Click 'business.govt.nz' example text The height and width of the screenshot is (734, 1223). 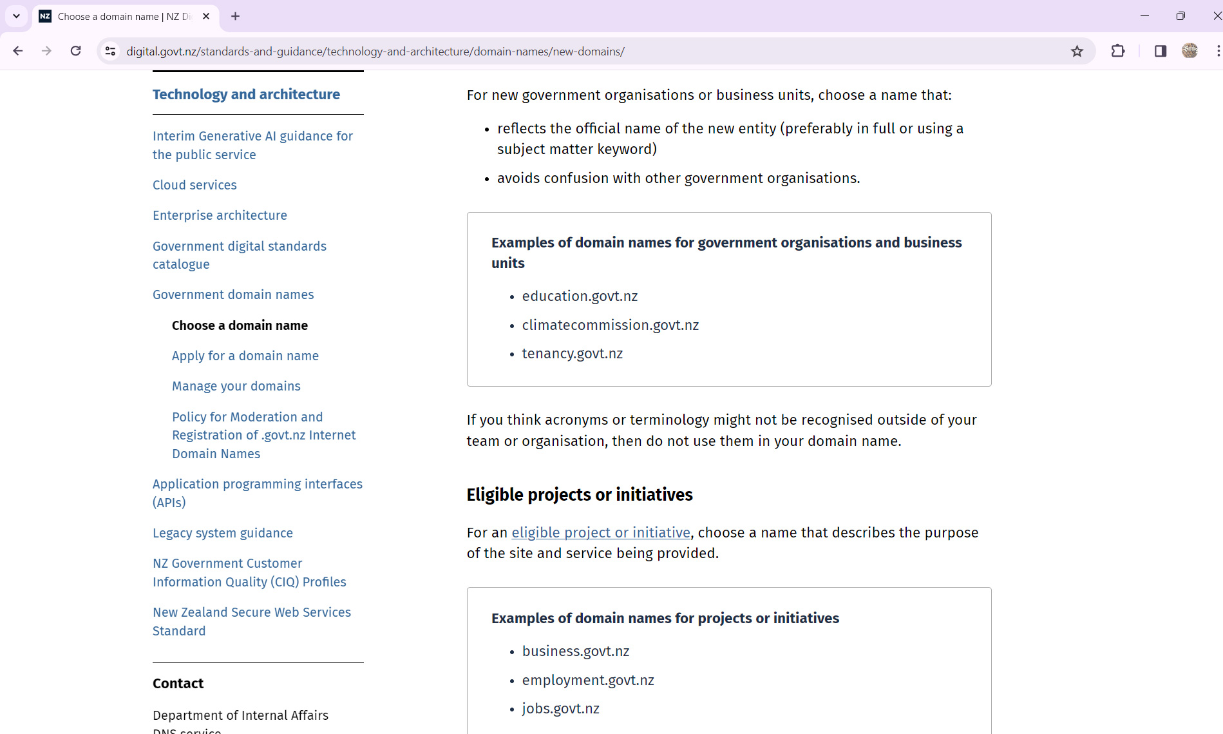pos(576,651)
